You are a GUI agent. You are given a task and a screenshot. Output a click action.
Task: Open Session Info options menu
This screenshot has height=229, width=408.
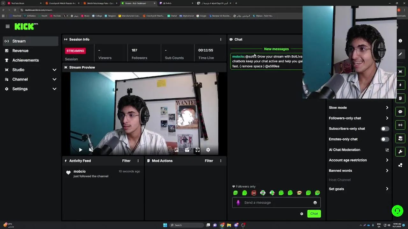coord(221,39)
